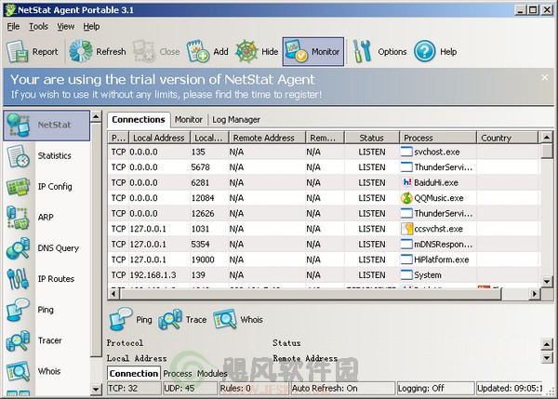Open the sidebar Ping tool

(x=46, y=310)
